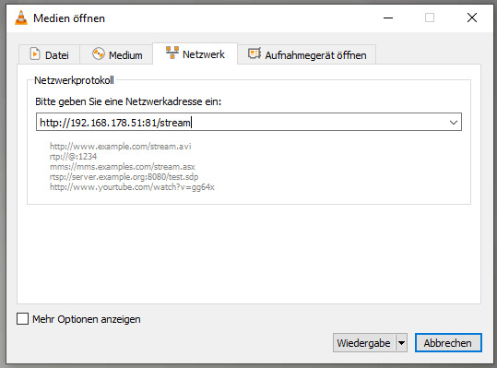Enable Mehr Optionen anzeigen checkbox
The width and height of the screenshot is (497, 368).
22,319
